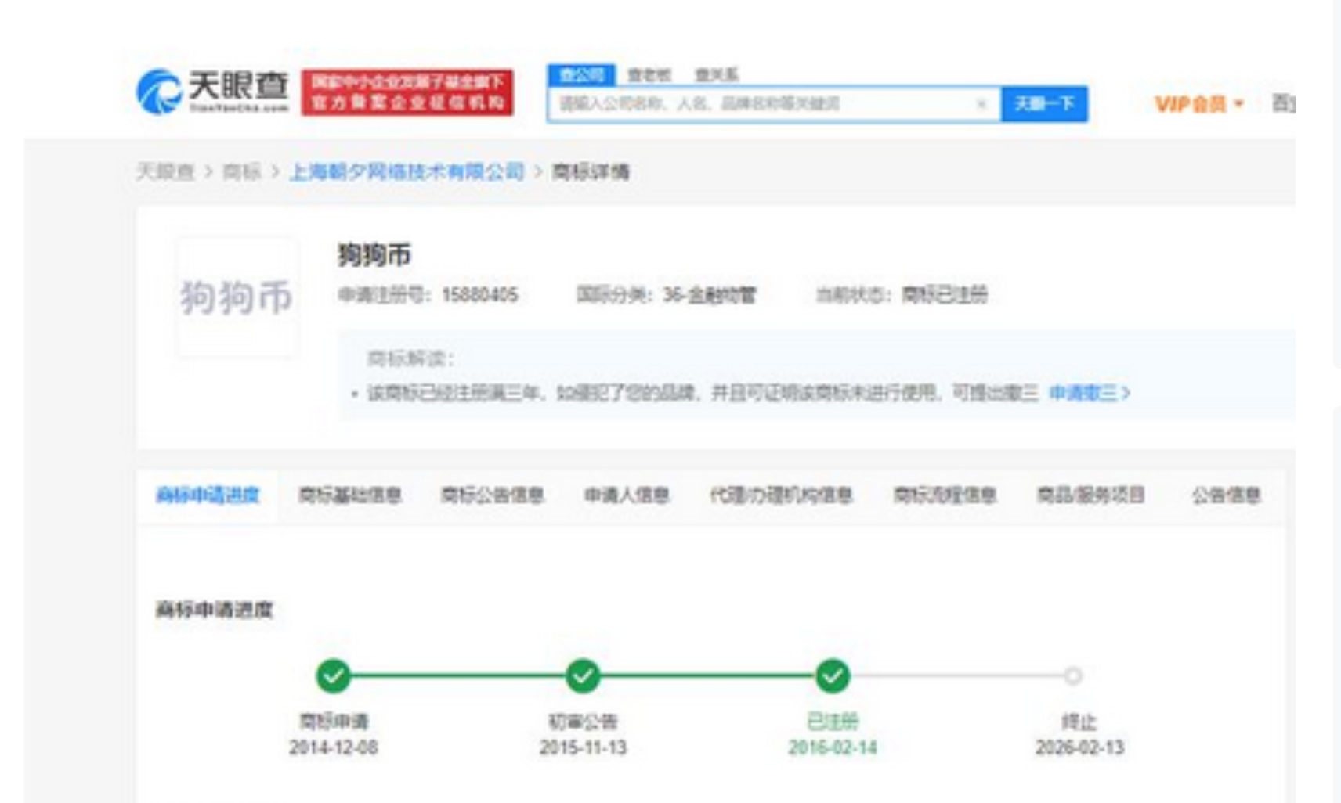Click the 天眼一下 search button
Screen dimensions: 1341x803
point(1044,104)
